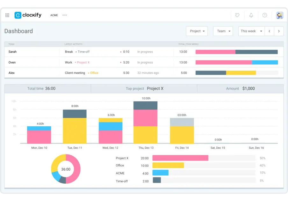
Task: Click the ACME blue breakdown bar
Action: point(160,173)
